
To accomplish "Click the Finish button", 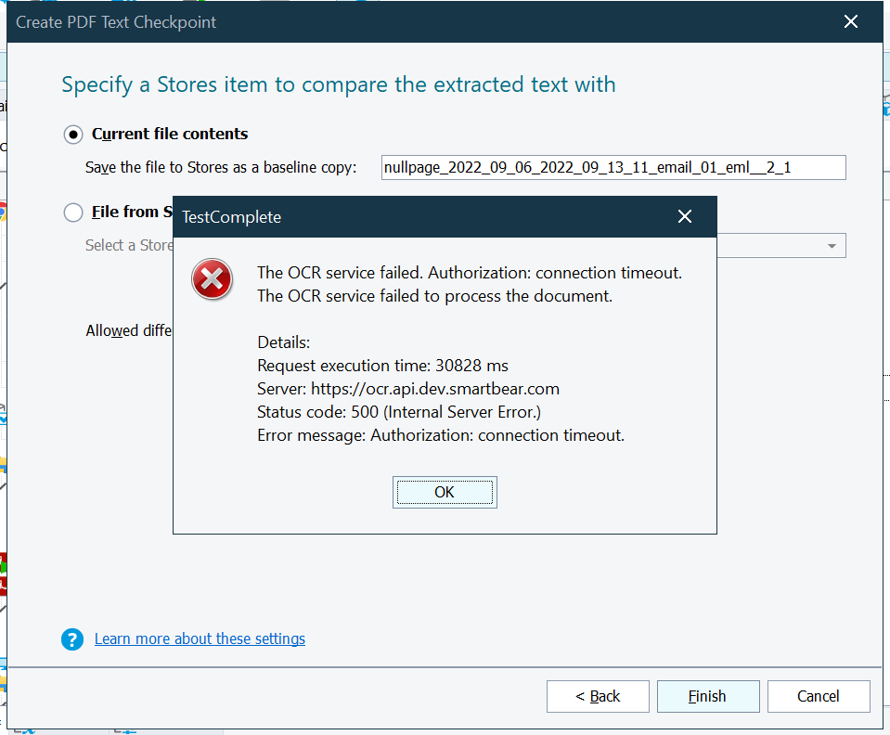I will 707,696.
